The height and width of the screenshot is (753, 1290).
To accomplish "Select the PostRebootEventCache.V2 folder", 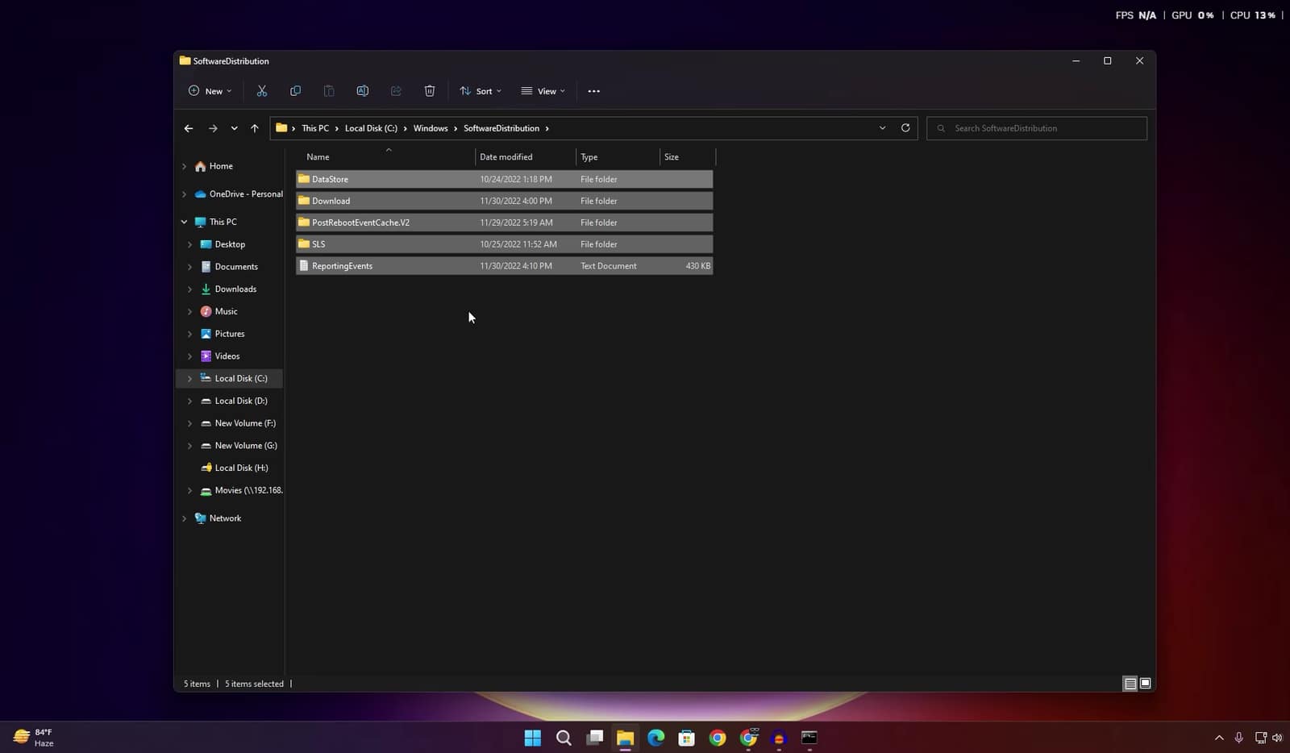I will pyautogui.click(x=504, y=223).
